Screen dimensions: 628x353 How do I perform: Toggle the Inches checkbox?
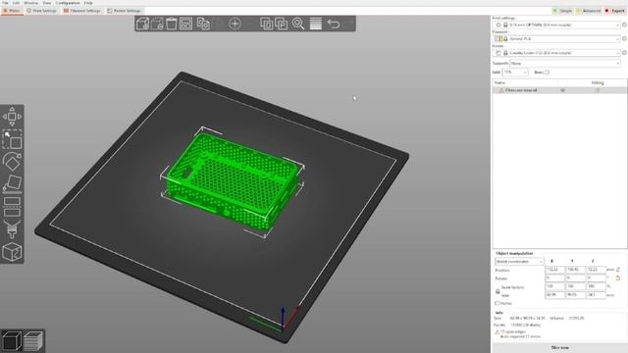coord(497,303)
